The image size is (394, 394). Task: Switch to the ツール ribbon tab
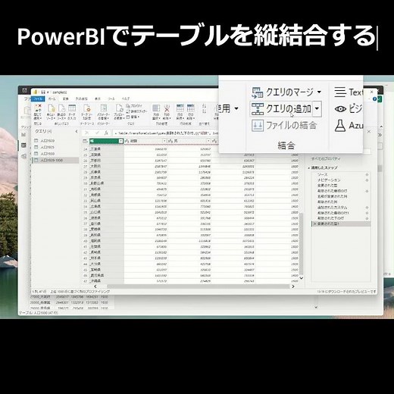[x=111, y=98]
